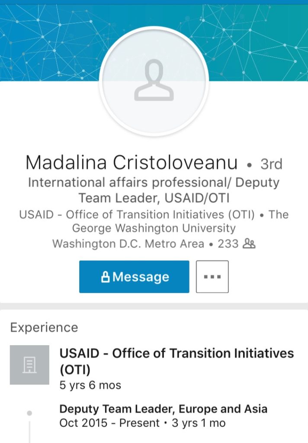Click the connections people icon
This screenshot has width=308, height=443.
coord(249,244)
